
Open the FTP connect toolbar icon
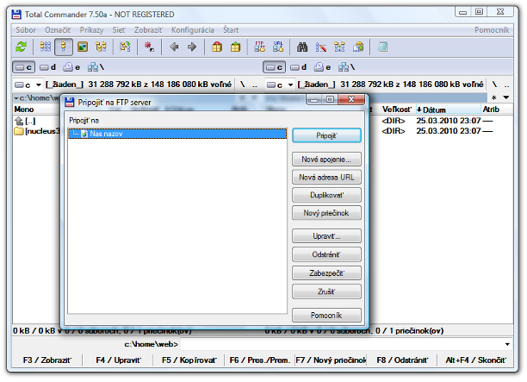click(259, 47)
